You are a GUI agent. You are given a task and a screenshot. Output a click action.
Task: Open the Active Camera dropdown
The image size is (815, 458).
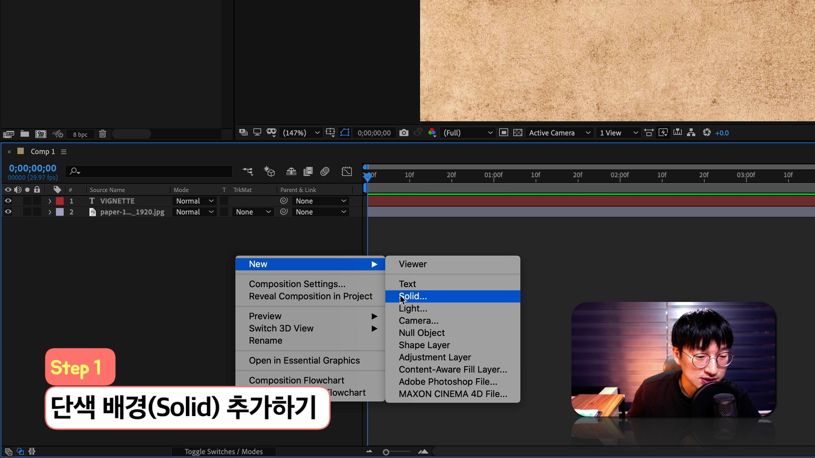click(x=559, y=133)
